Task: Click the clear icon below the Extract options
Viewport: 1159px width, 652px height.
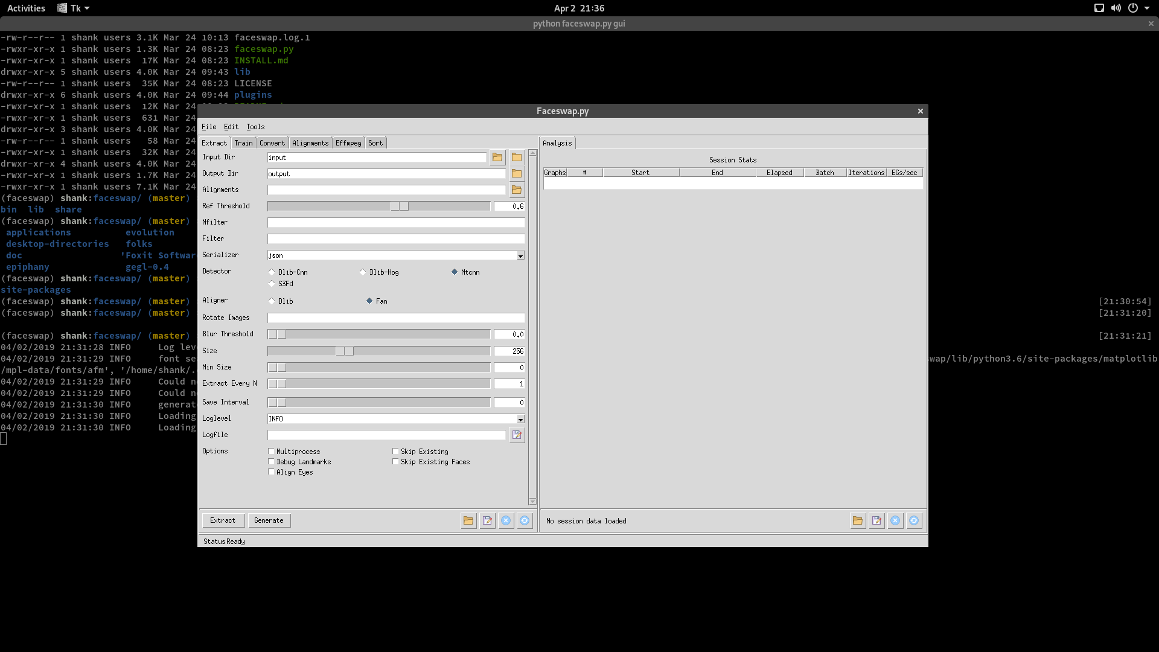Action: point(506,520)
